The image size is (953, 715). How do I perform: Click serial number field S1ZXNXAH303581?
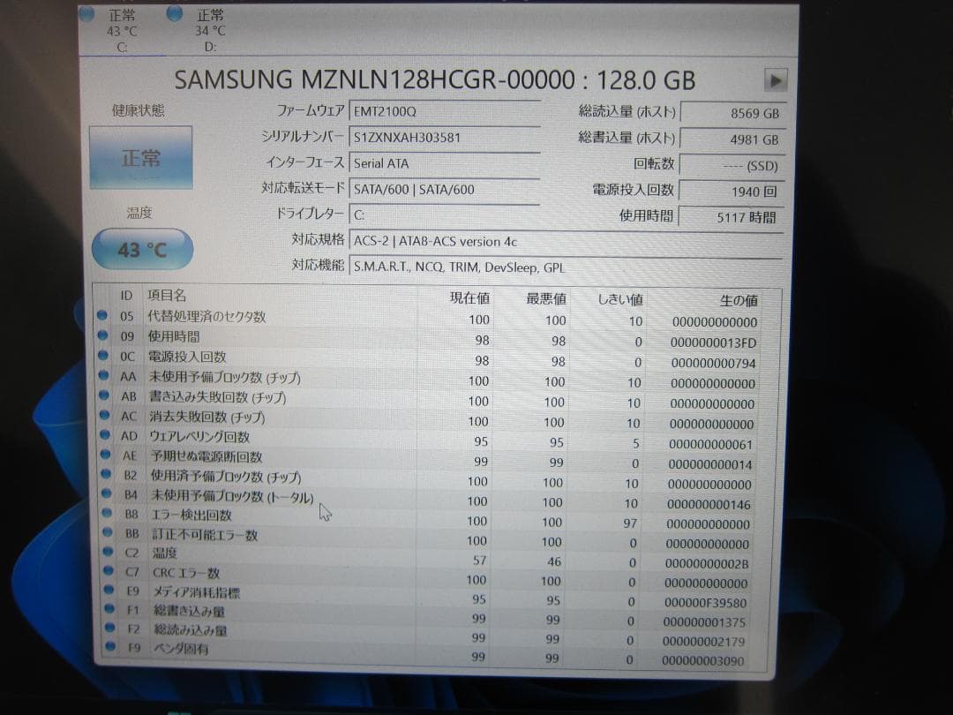click(444, 138)
